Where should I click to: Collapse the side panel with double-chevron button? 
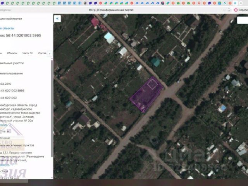[x=57, y=19]
